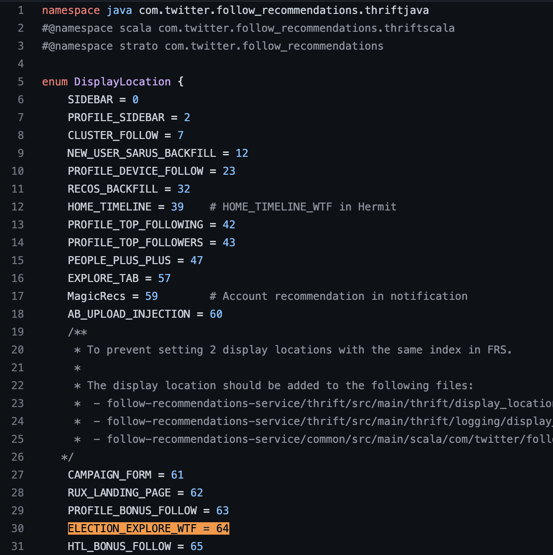Click line number 30 beside the highlighted row

pos(17,529)
